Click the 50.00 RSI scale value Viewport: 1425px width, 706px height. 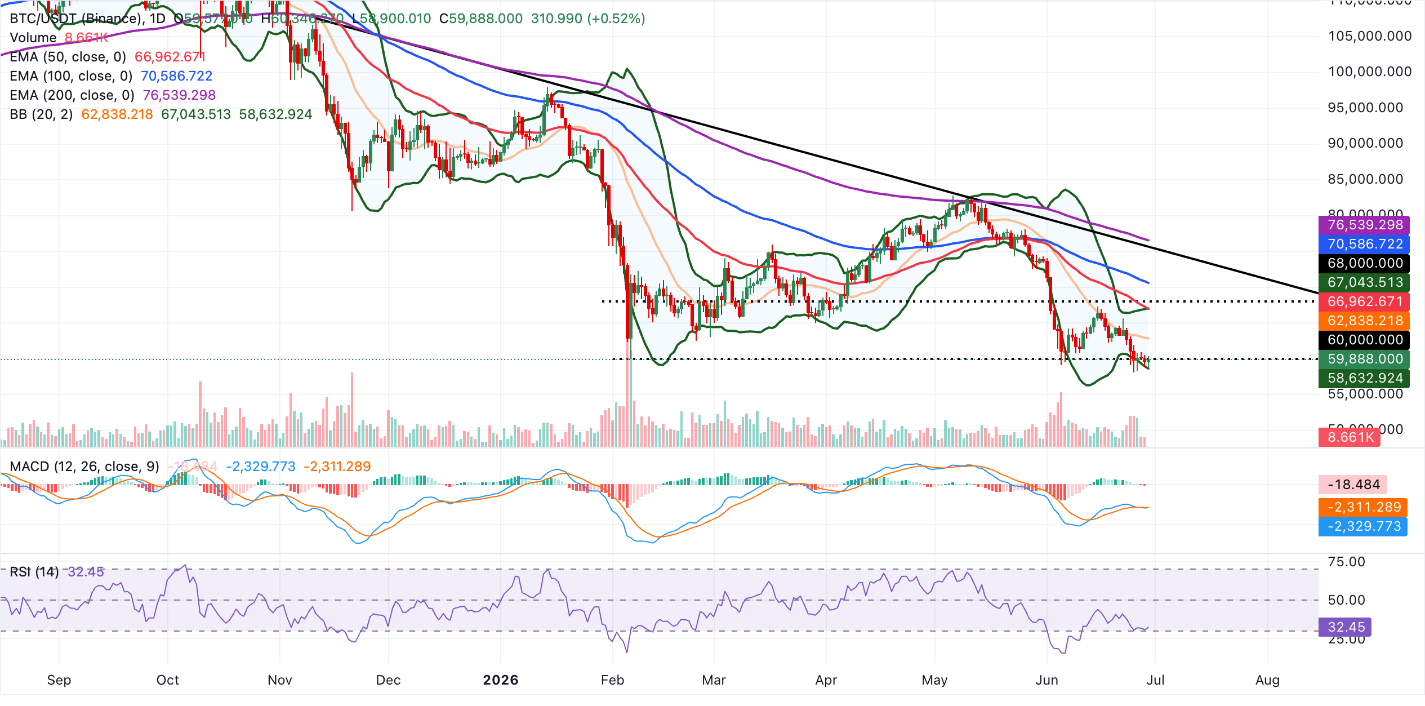pos(1347,600)
